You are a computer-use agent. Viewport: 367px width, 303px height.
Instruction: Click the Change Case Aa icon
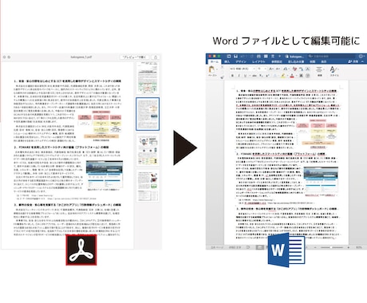coord(286,69)
